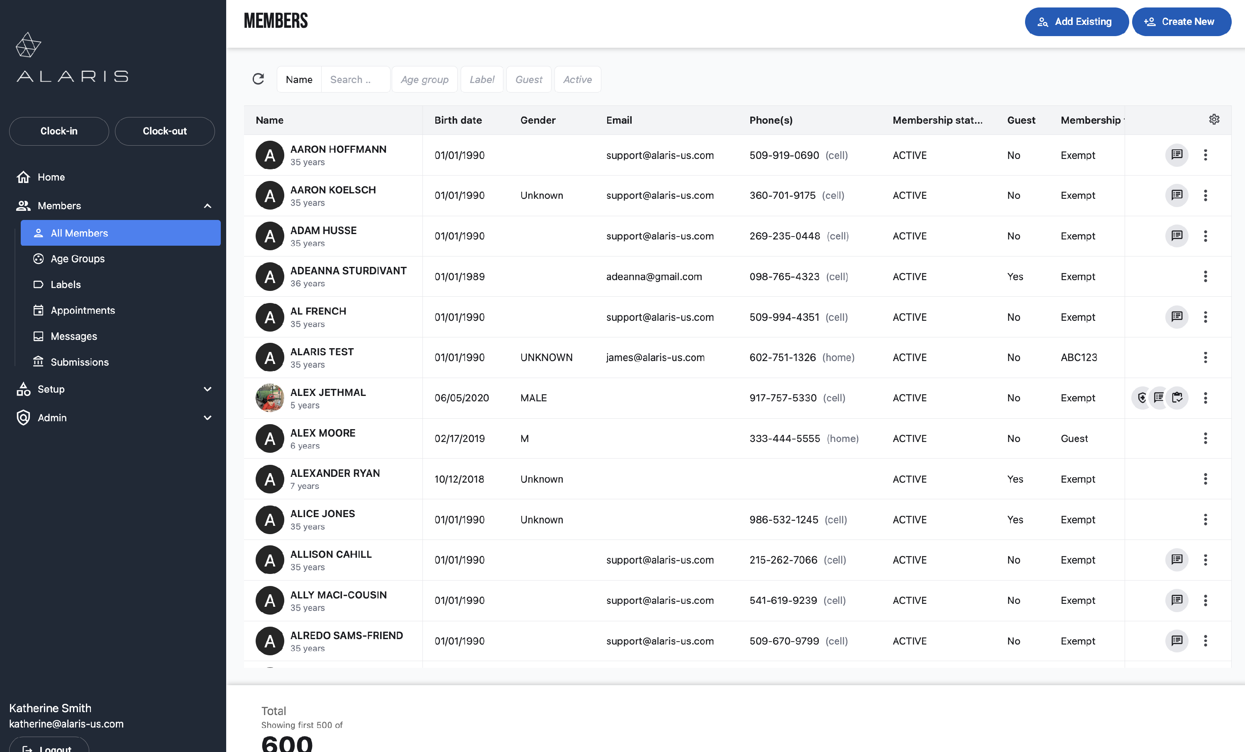Go to Age Groups in sidebar
Image resolution: width=1245 pixels, height=752 pixels.
(77, 259)
